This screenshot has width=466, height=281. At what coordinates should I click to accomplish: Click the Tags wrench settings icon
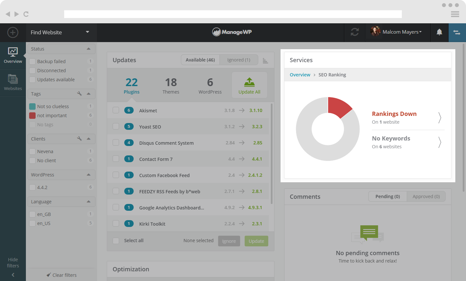point(79,94)
